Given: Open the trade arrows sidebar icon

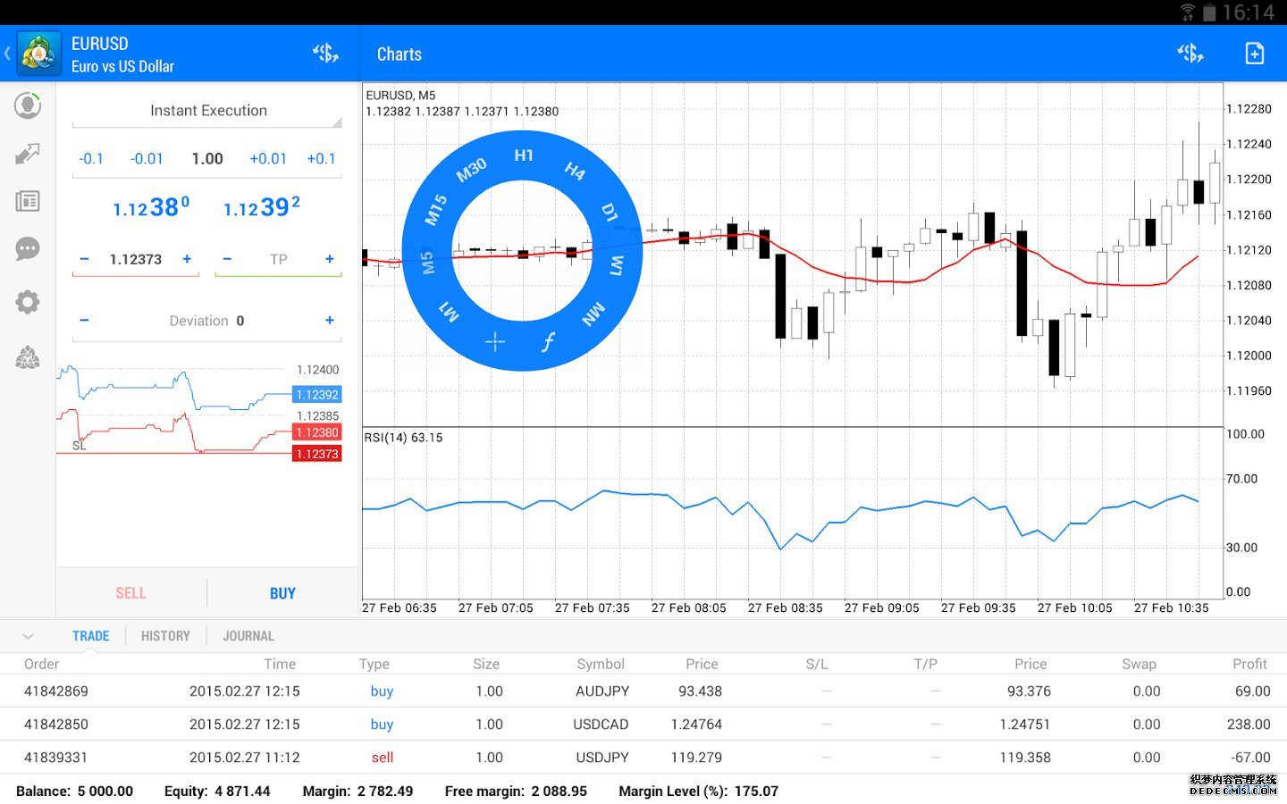Looking at the screenshot, I should click(28, 154).
